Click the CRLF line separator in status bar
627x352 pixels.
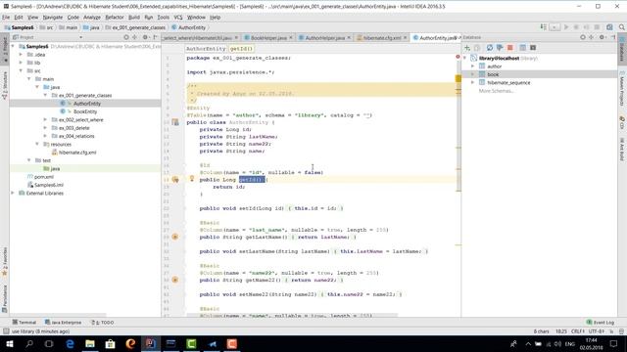click(x=578, y=331)
